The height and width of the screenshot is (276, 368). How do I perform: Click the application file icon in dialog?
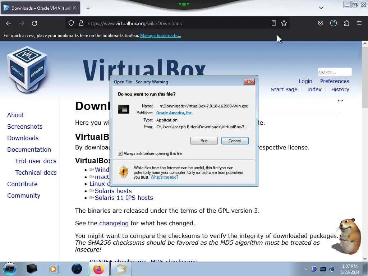[x=124, y=109]
